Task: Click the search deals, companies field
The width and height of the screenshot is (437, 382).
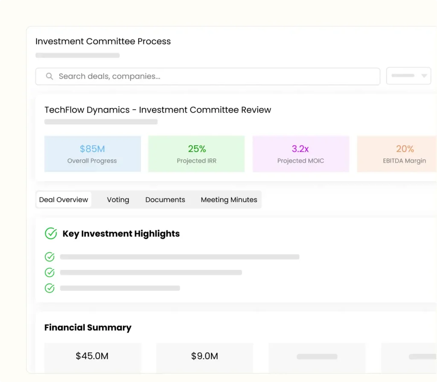Action: pos(213,76)
